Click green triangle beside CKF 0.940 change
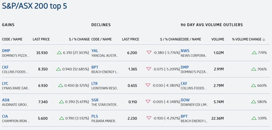Image resolution: width=272 pixels, height=130 pixels. point(59,69)
